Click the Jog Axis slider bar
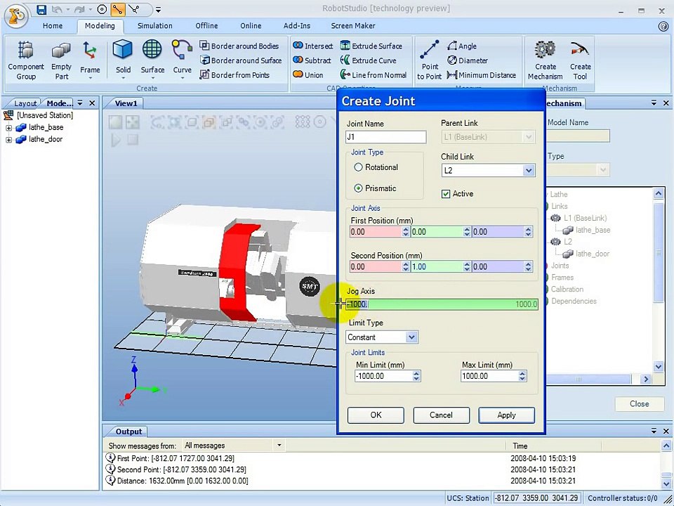674x506 pixels. (x=442, y=304)
